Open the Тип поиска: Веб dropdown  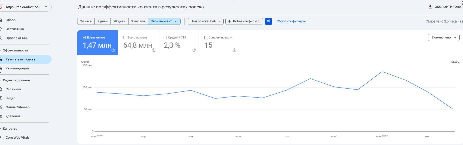click(x=206, y=21)
